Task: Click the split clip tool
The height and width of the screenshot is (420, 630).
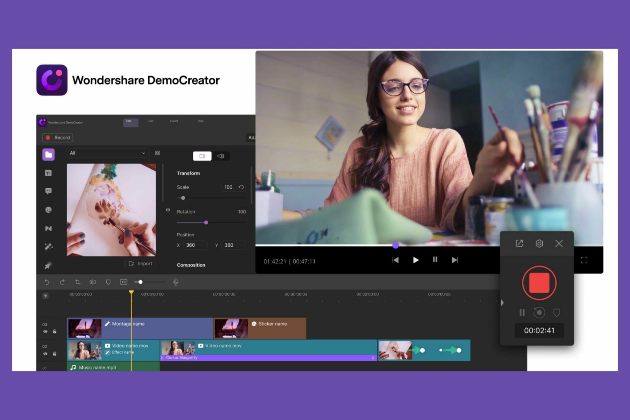Action: tap(93, 282)
